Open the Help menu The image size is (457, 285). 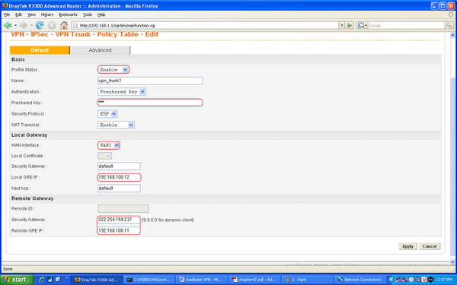101,14
